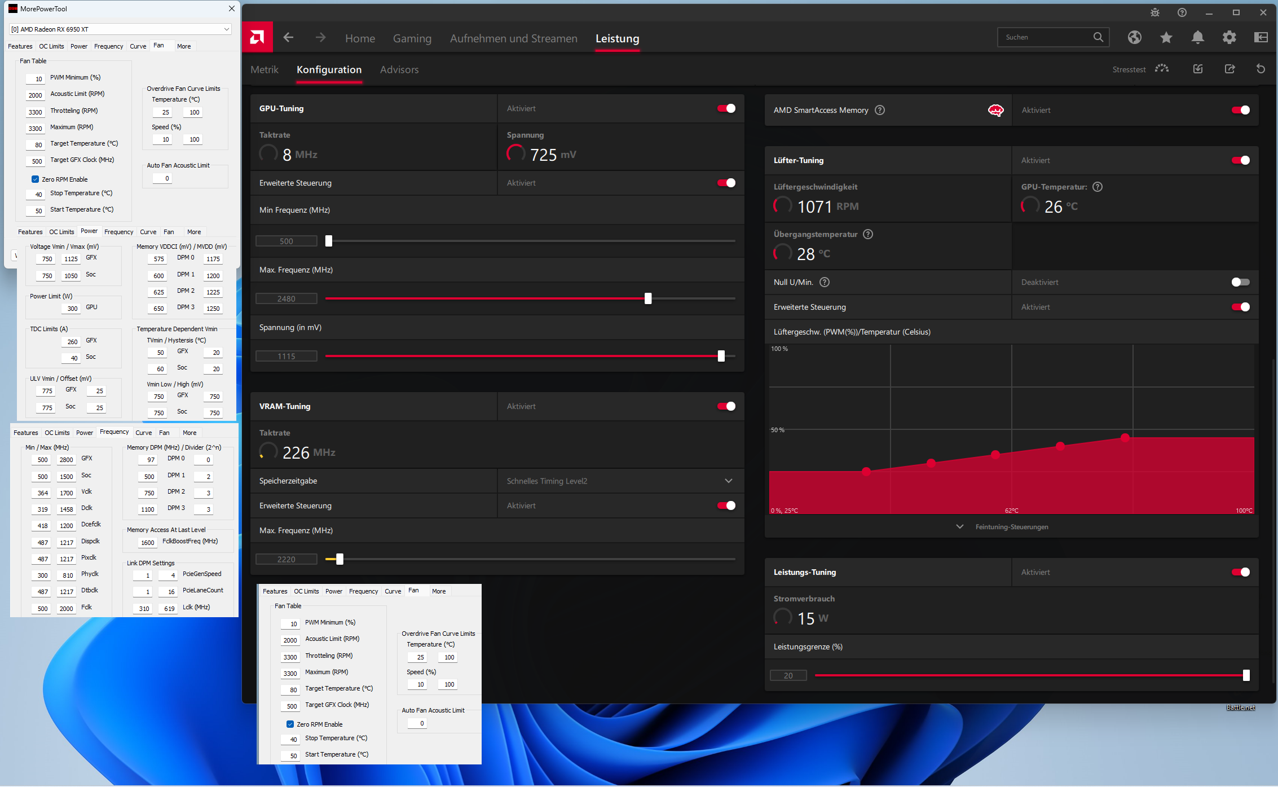The width and height of the screenshot is (1278, 787).
Task: Click the Max. Frequenz GPU slider handle
Action: 648,298
